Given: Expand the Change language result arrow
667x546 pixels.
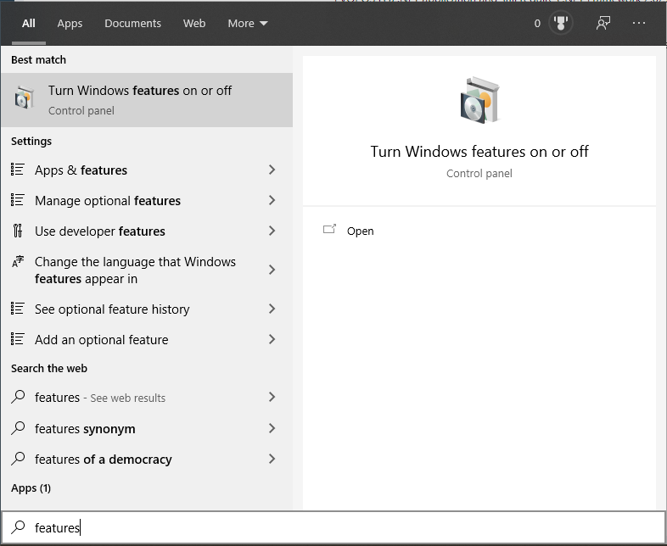Looking at the screenshot, I should 272,270.
